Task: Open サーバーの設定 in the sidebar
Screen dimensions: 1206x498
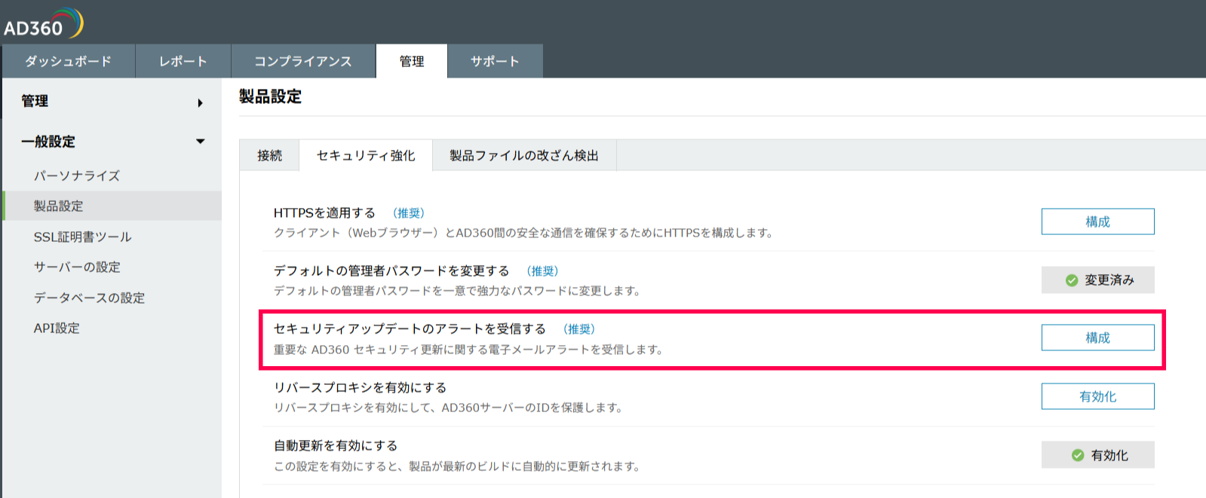Action: pyautogui.click(x=77, y=267)
